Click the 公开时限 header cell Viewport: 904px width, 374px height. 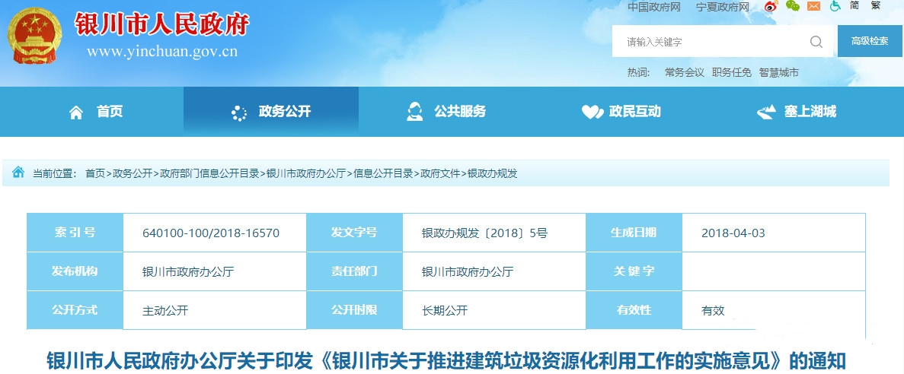[x=354, y=310]
